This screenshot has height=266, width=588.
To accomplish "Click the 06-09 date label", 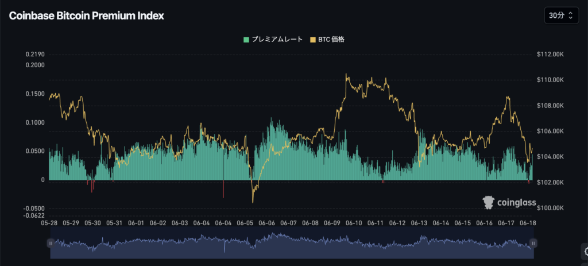I will tap(332, 223).
